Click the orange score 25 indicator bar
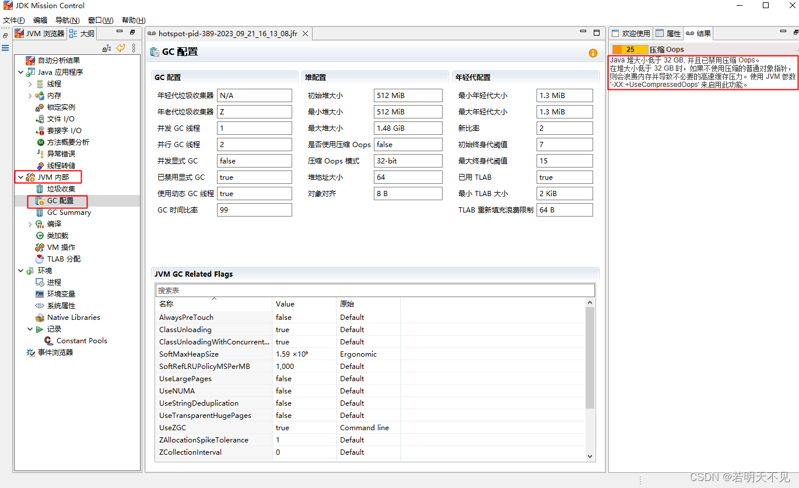Viewport: 799px width, 488px height. click(629, 49)
